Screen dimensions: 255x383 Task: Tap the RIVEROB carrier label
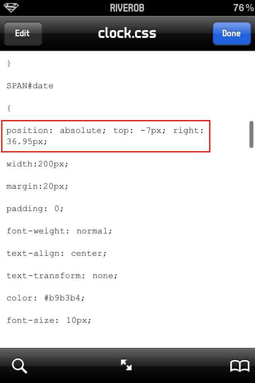coord(127,8)
